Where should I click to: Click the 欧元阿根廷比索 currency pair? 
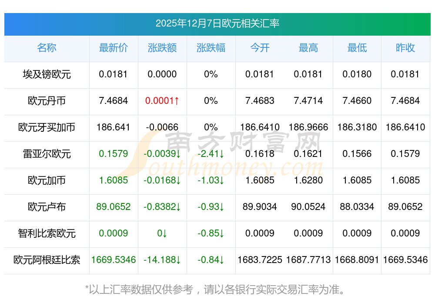pyautogui.click(x=47, y=260)
